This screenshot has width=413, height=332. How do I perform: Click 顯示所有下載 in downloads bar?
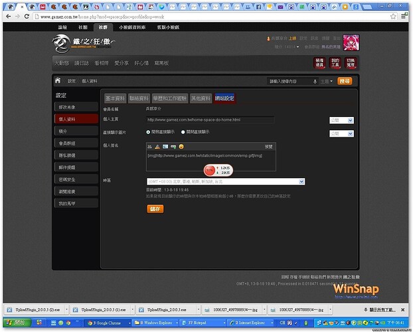click(x=380, y=310)
